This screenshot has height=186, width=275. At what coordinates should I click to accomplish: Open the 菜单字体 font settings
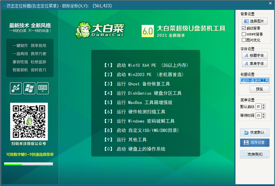[x=254, y=64]
